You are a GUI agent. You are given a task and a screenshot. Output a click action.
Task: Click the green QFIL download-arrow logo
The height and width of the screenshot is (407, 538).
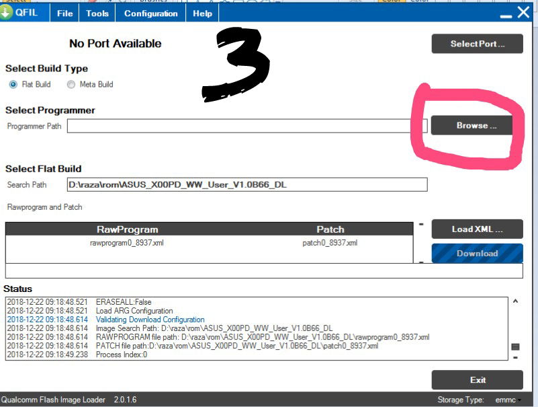coord(5,13)
